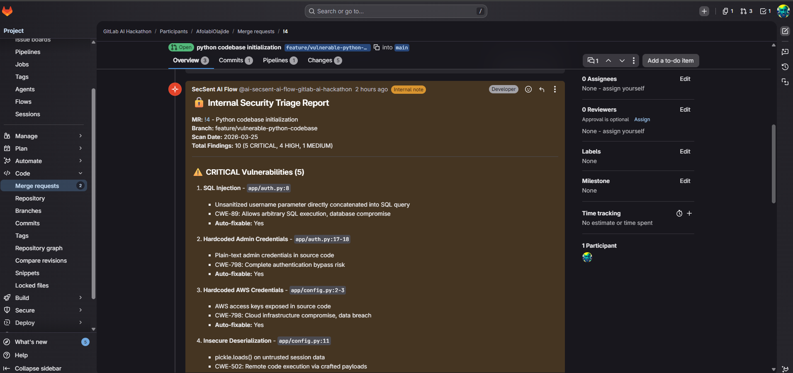The image size is (793, 373).
Task: Open merge requests counter in top bar
Action: pyautogui.click(x=746, y=11)
